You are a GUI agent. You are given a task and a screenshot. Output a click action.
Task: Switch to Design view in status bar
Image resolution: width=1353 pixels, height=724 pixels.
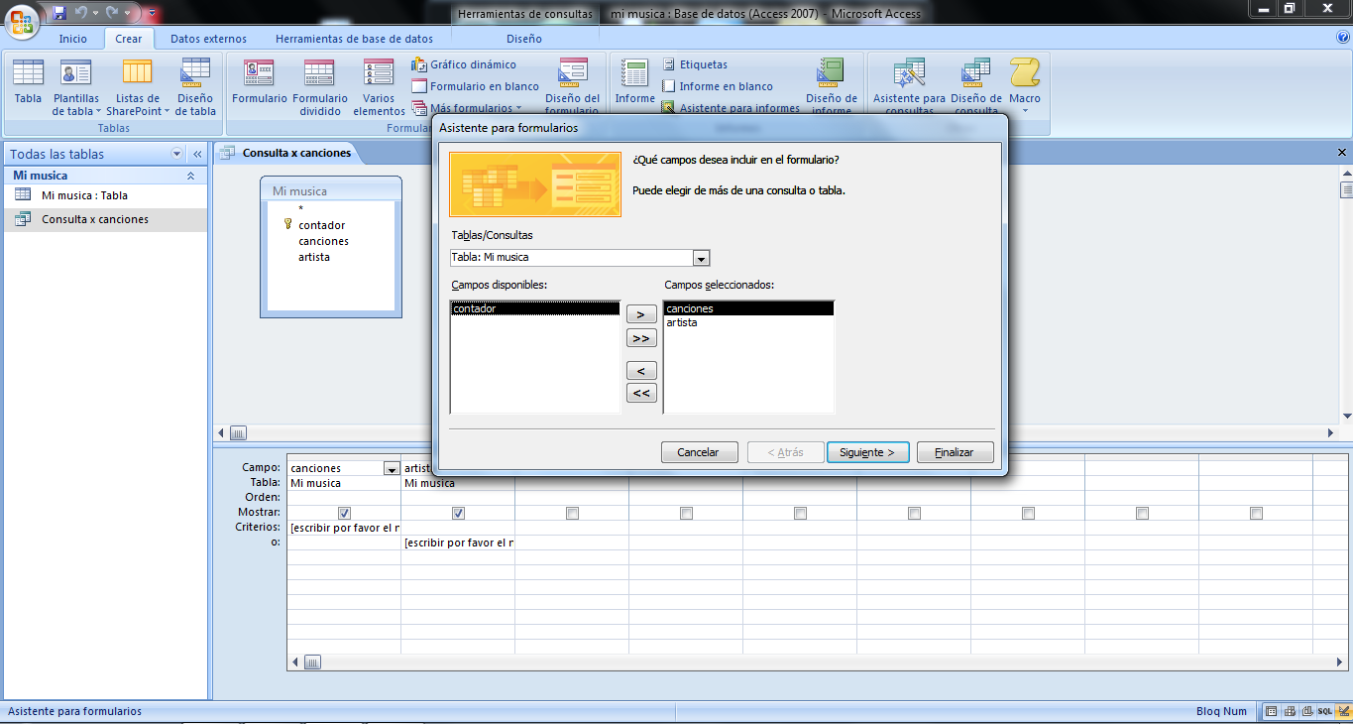coord(1342,711)
